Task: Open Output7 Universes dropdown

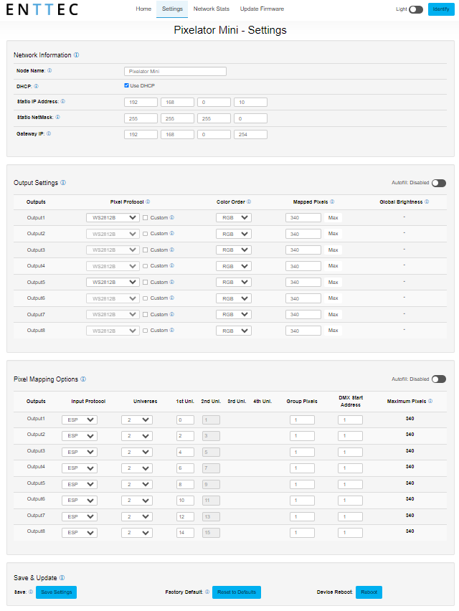Action: [x=137, y=517]
